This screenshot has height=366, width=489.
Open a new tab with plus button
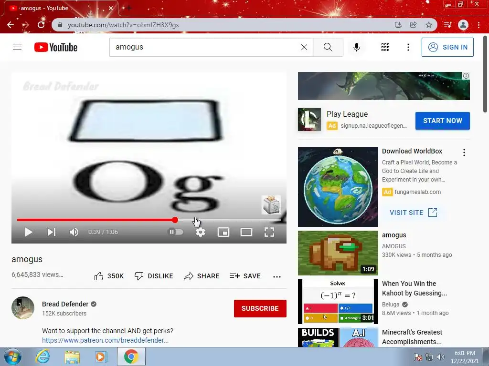click(x=128, y=8)
